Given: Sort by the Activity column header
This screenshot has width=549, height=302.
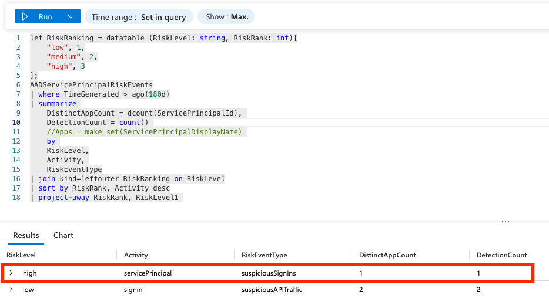Looking at the screenshot, I should (136, 255).
